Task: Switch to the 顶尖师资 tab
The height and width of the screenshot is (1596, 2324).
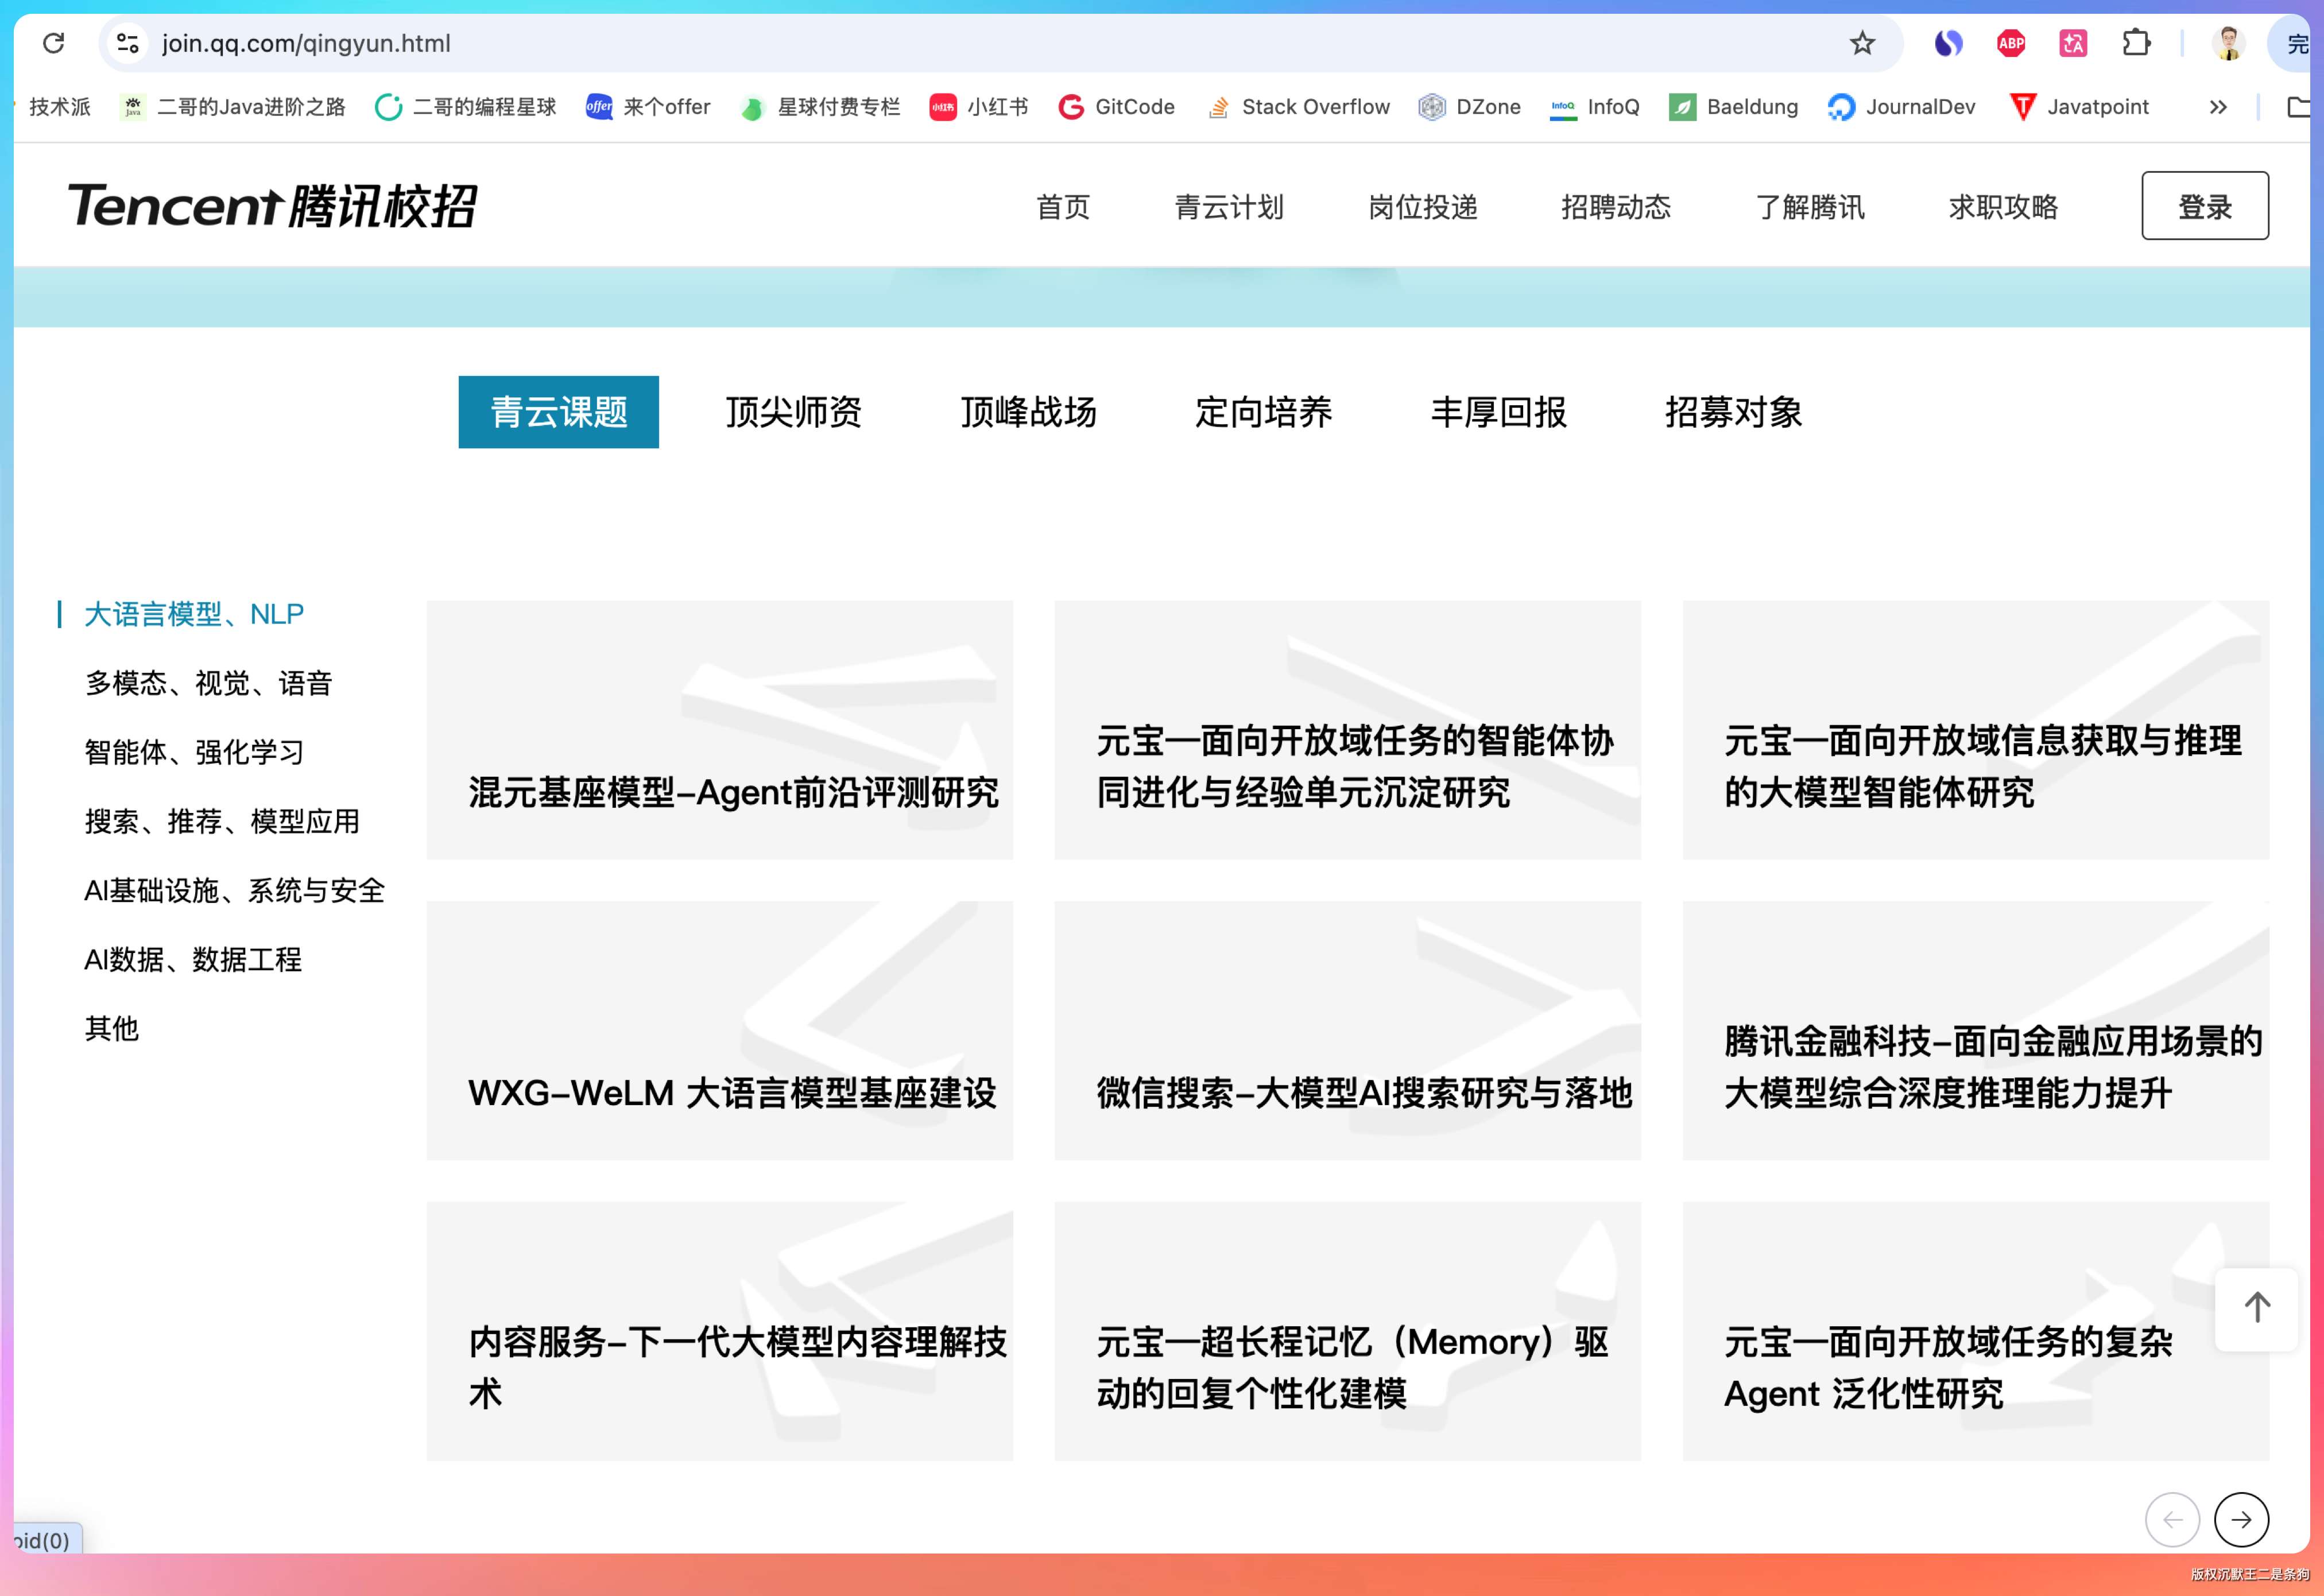Action: click(793, 412)
